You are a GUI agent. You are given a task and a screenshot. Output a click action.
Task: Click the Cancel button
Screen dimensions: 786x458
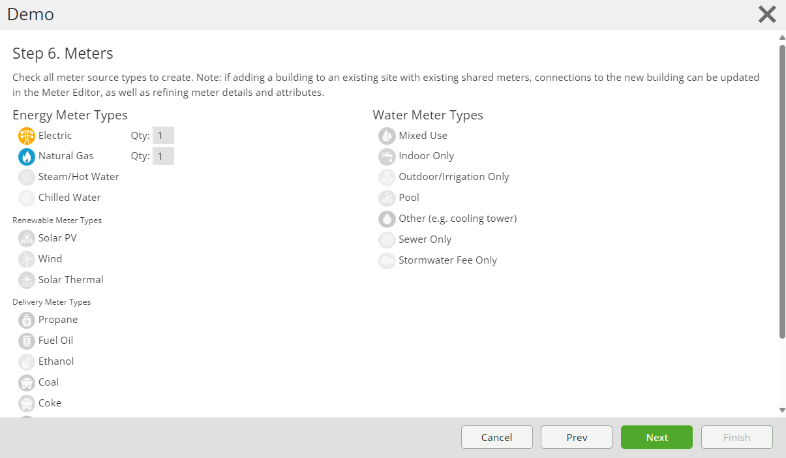click(497, 437)
